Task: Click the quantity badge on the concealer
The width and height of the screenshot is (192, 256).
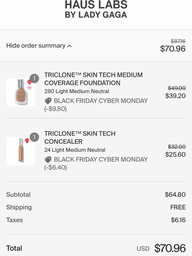Action: (x=34, y=137)
